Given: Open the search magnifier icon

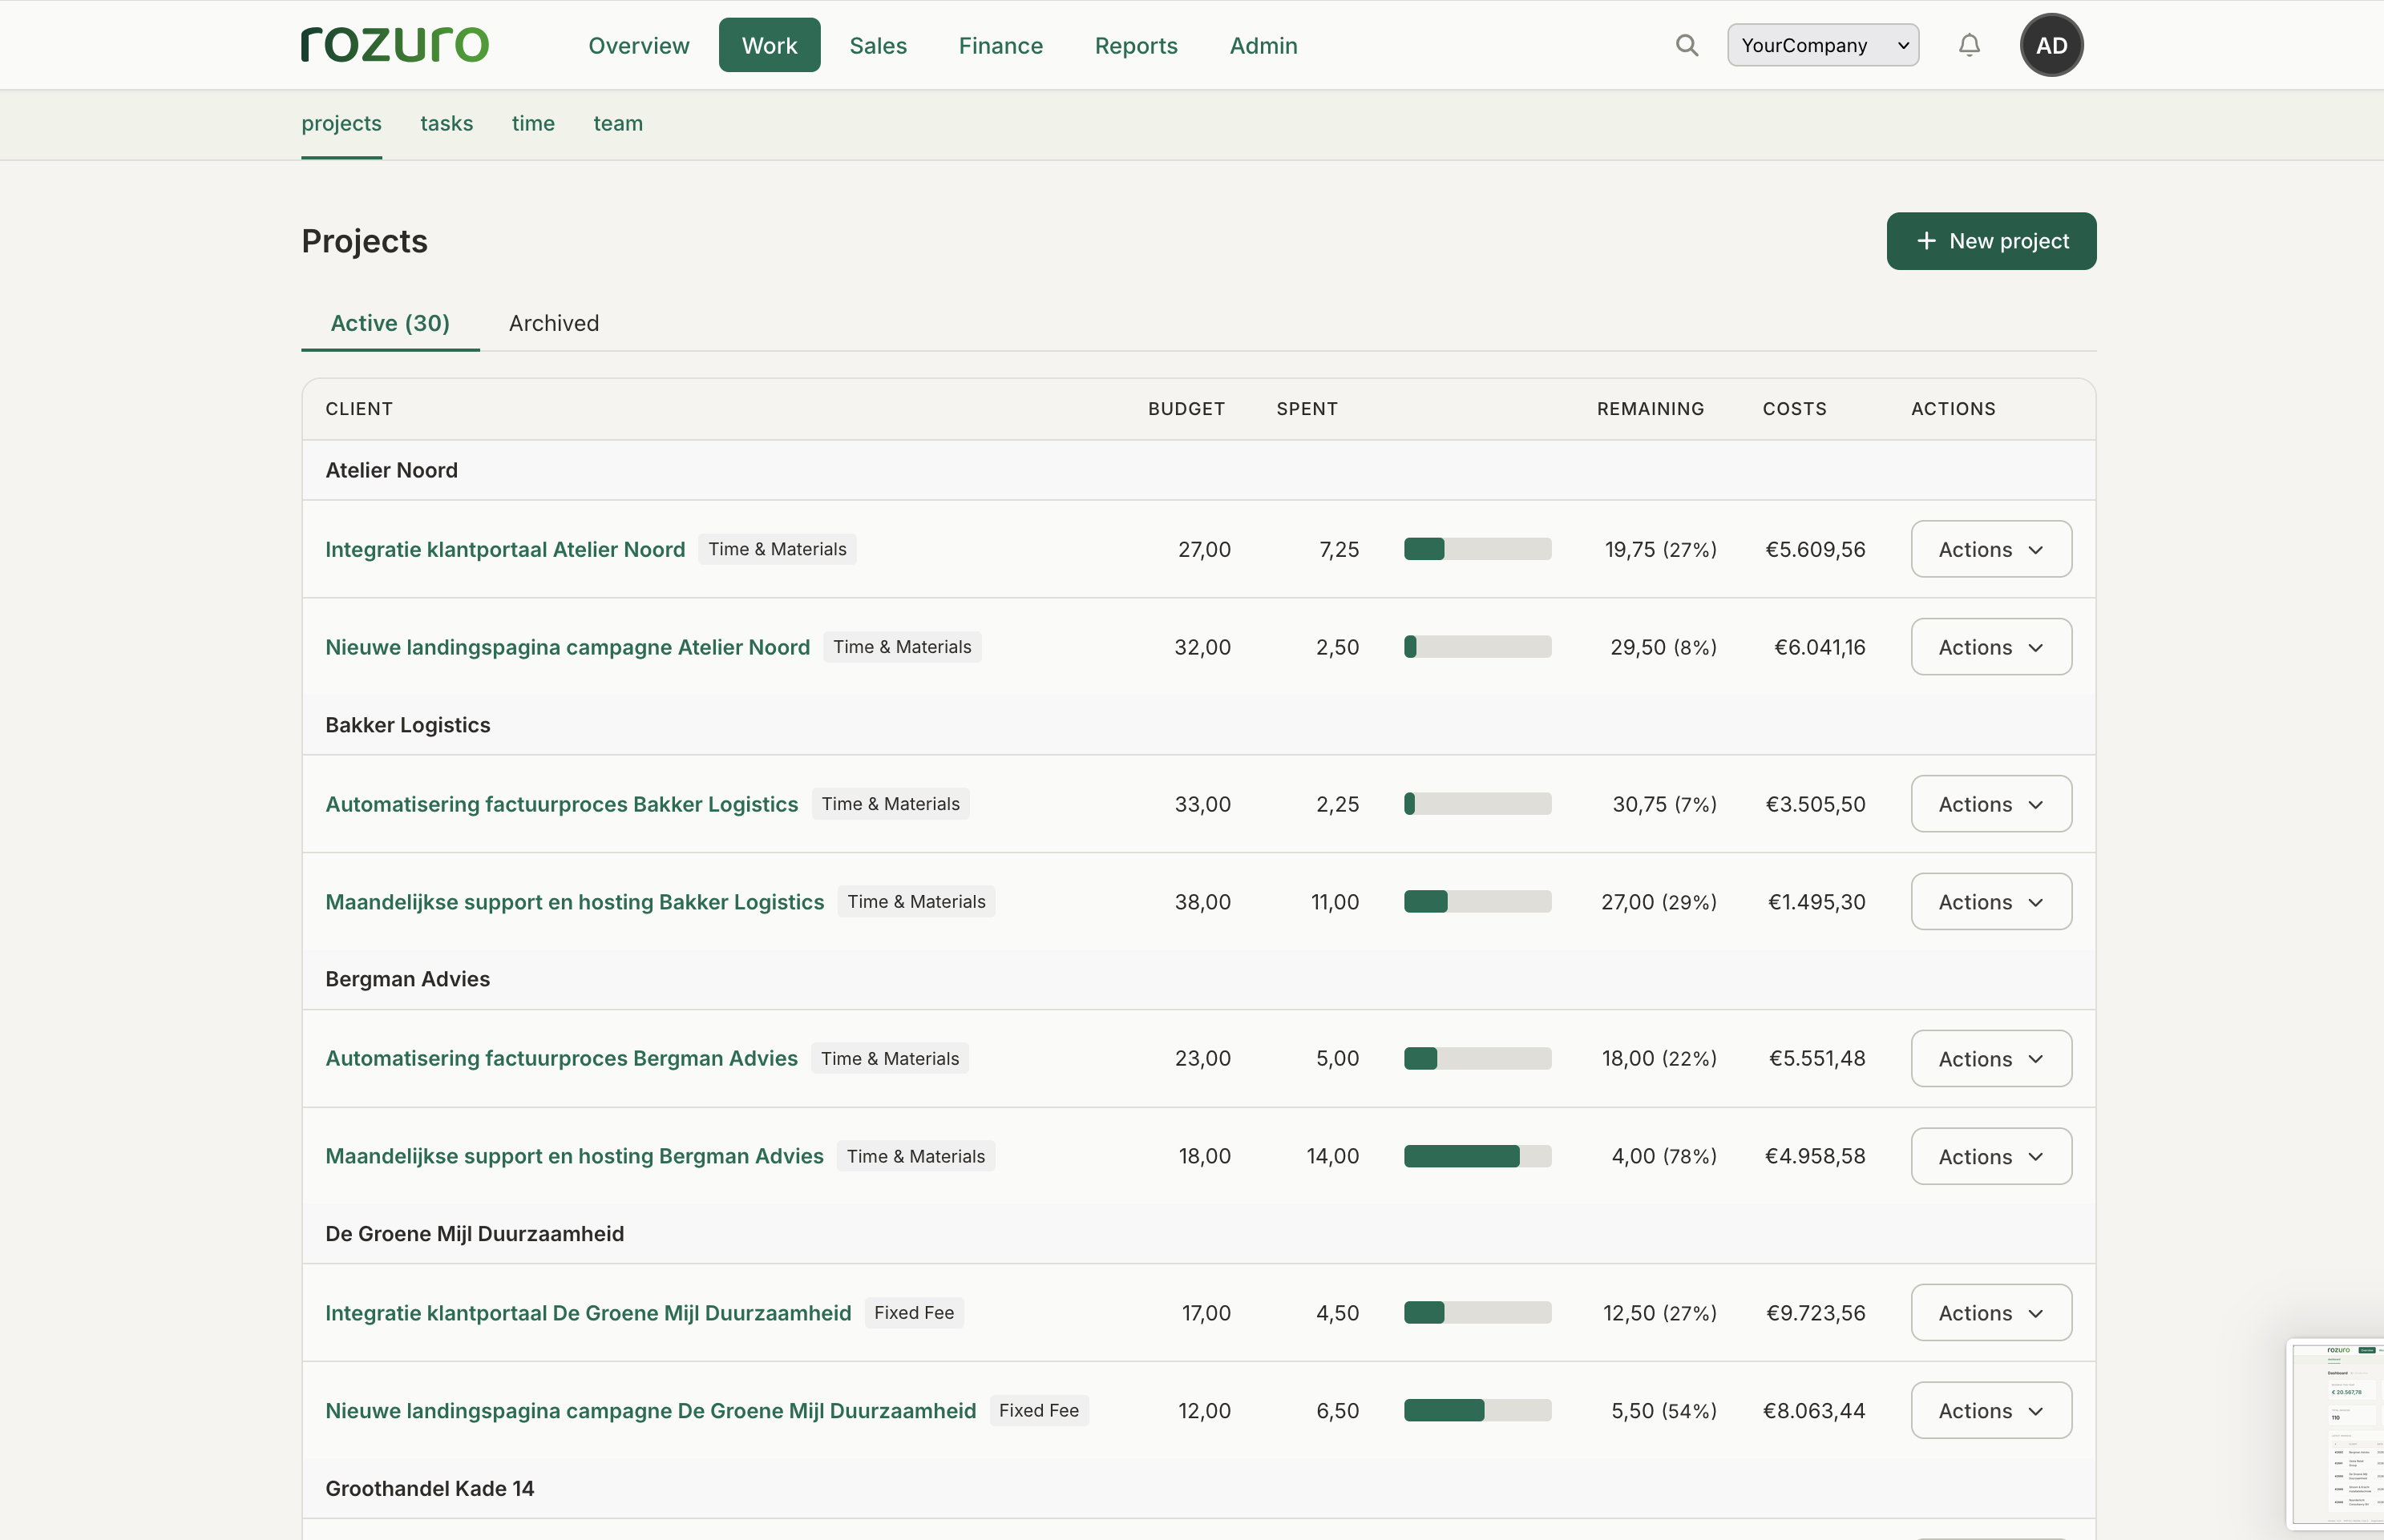Looking at the screenshot, I should click(x=1687, y=45).
